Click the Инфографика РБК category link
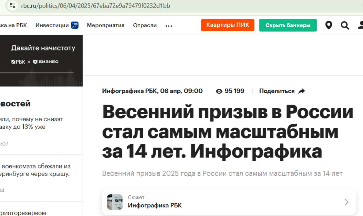Screen dimensions: 363x216 click(x=129, y=91)
